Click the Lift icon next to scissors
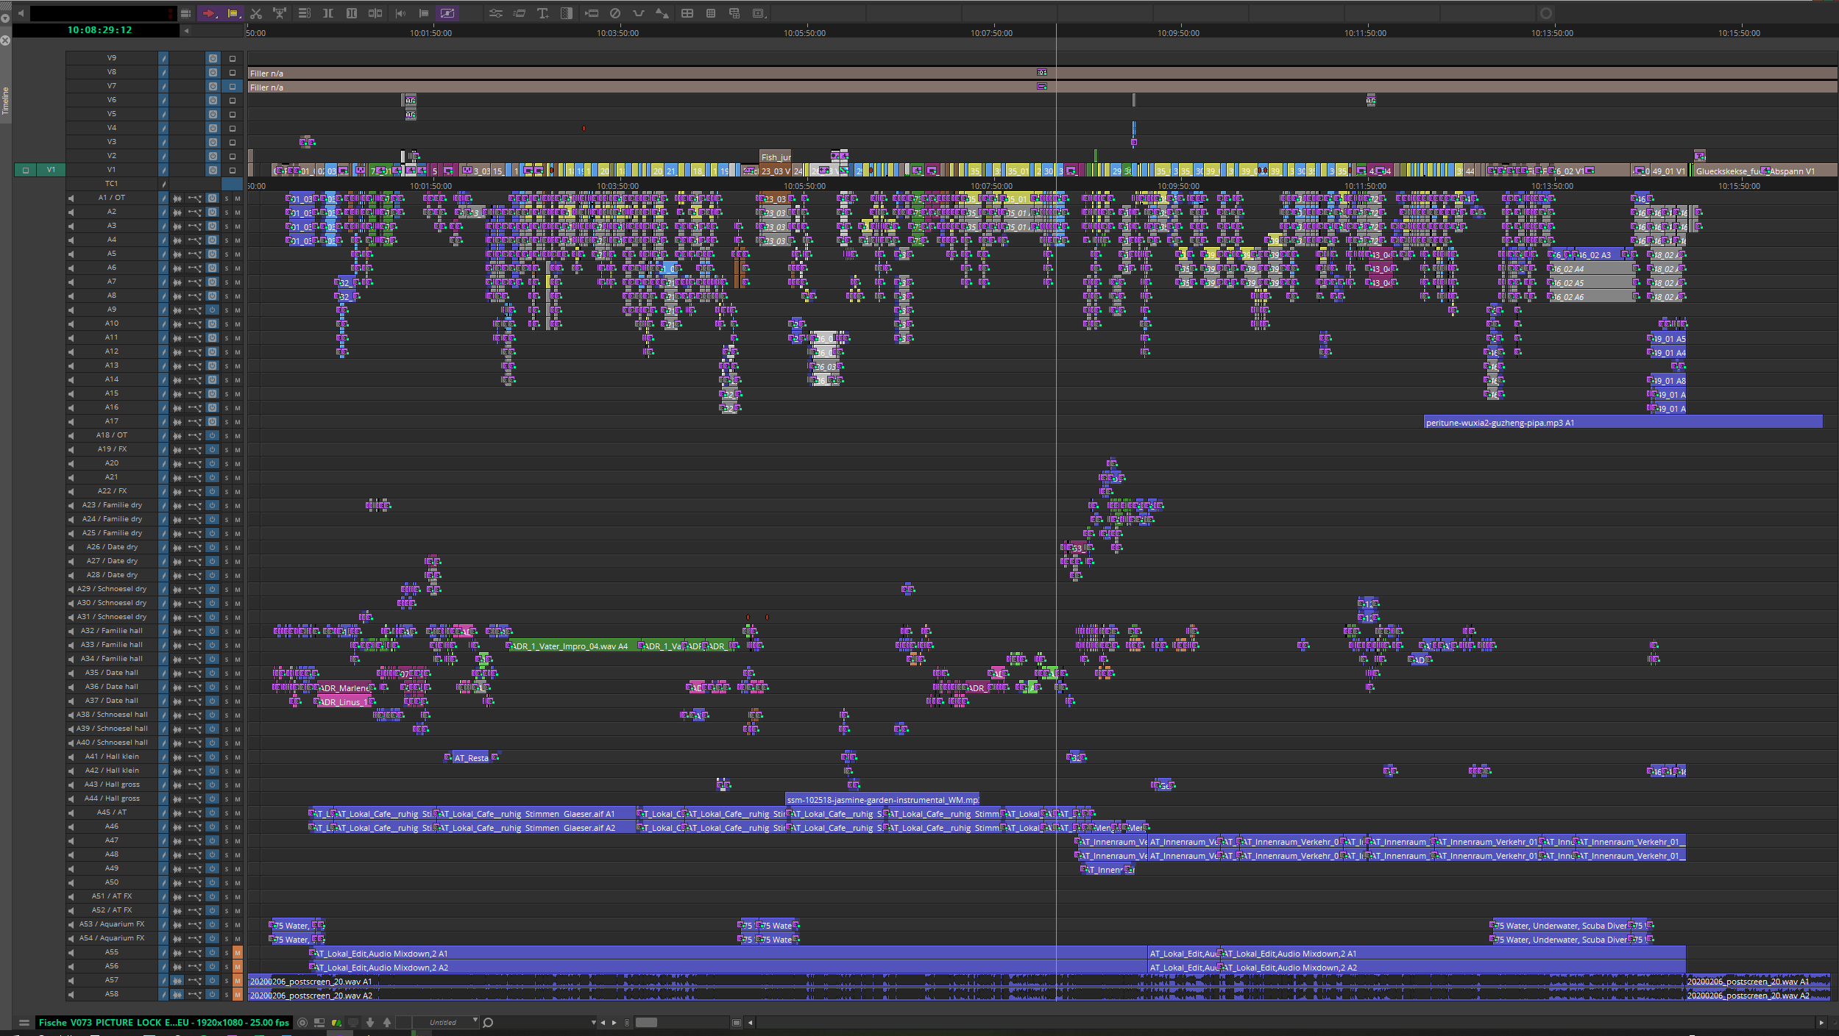This screenshot has width=1839, height=1036. coord(280,13)
